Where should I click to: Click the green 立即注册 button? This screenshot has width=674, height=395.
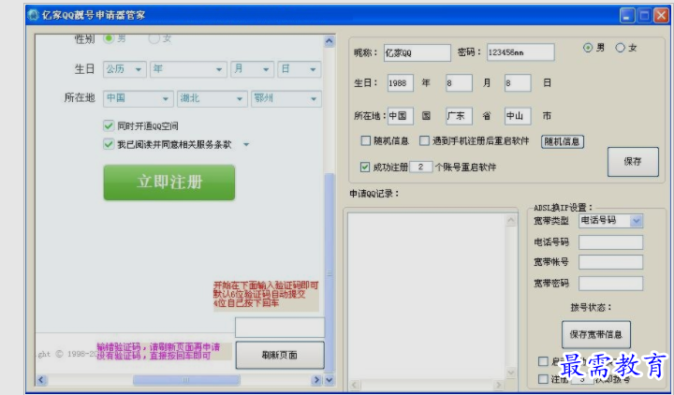[169, 183]
